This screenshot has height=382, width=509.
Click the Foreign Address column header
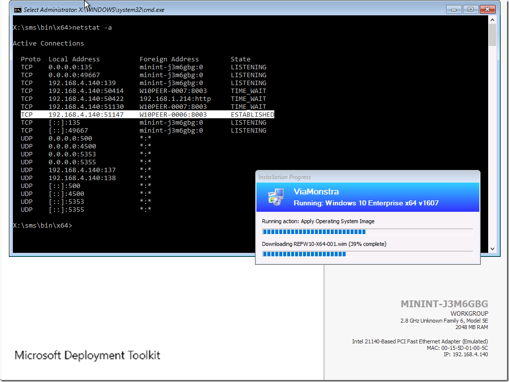169,59
